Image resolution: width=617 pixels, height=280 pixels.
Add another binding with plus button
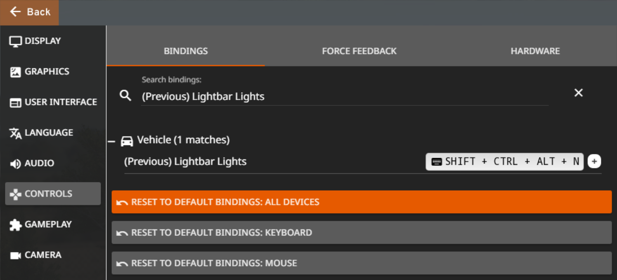point(594,162)
